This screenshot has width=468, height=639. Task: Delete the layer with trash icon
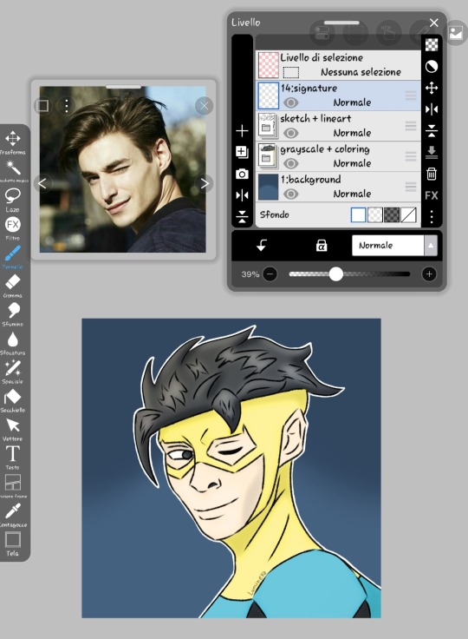(x=432, y=174)
